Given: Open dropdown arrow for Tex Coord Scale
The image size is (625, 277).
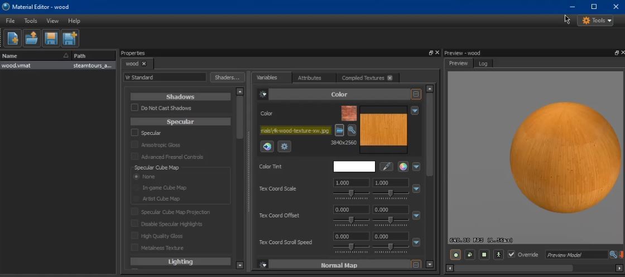Looking at the screenshot, I should point(416,188).
